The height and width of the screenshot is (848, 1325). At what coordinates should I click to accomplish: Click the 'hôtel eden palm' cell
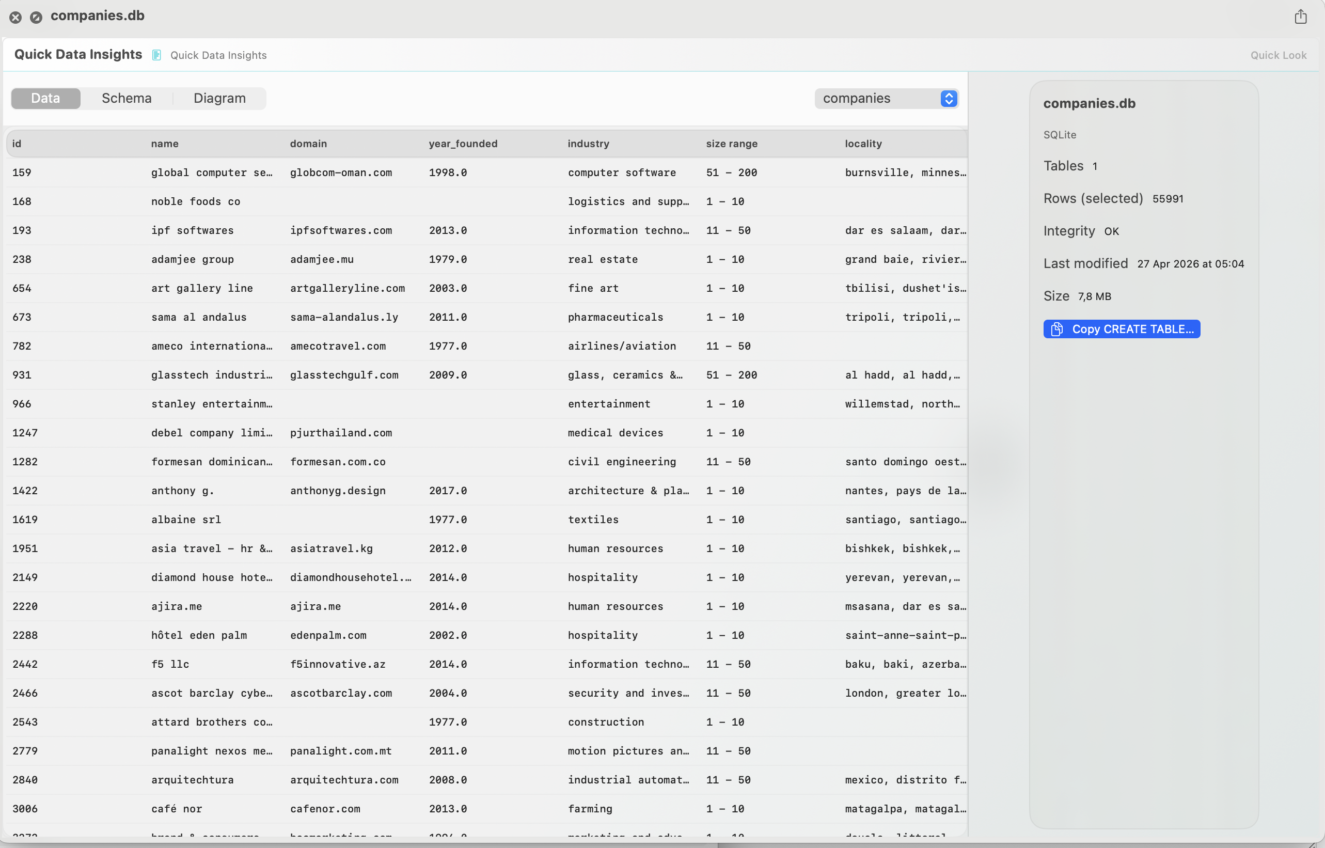click(x=199, y=635)
